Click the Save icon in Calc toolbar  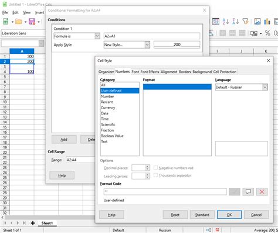coord(32,22)
